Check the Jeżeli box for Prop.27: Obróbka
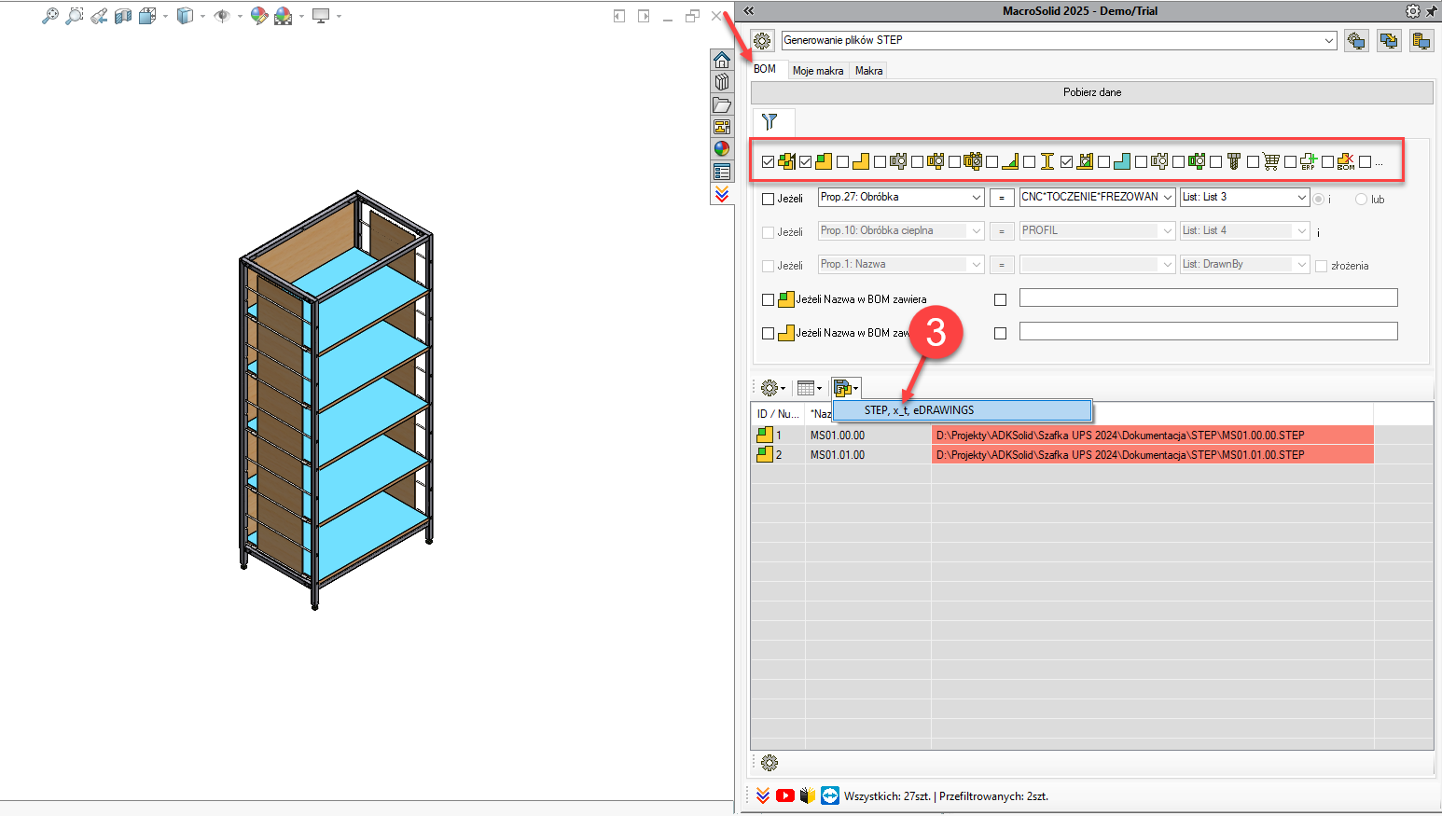 [x=769, y=199]
